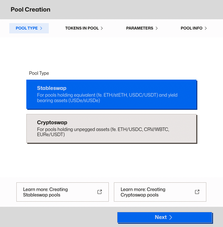This screenshot has width=223, height=227.
Task: Click the Pool Creation heading
Action: click(30, 9)
